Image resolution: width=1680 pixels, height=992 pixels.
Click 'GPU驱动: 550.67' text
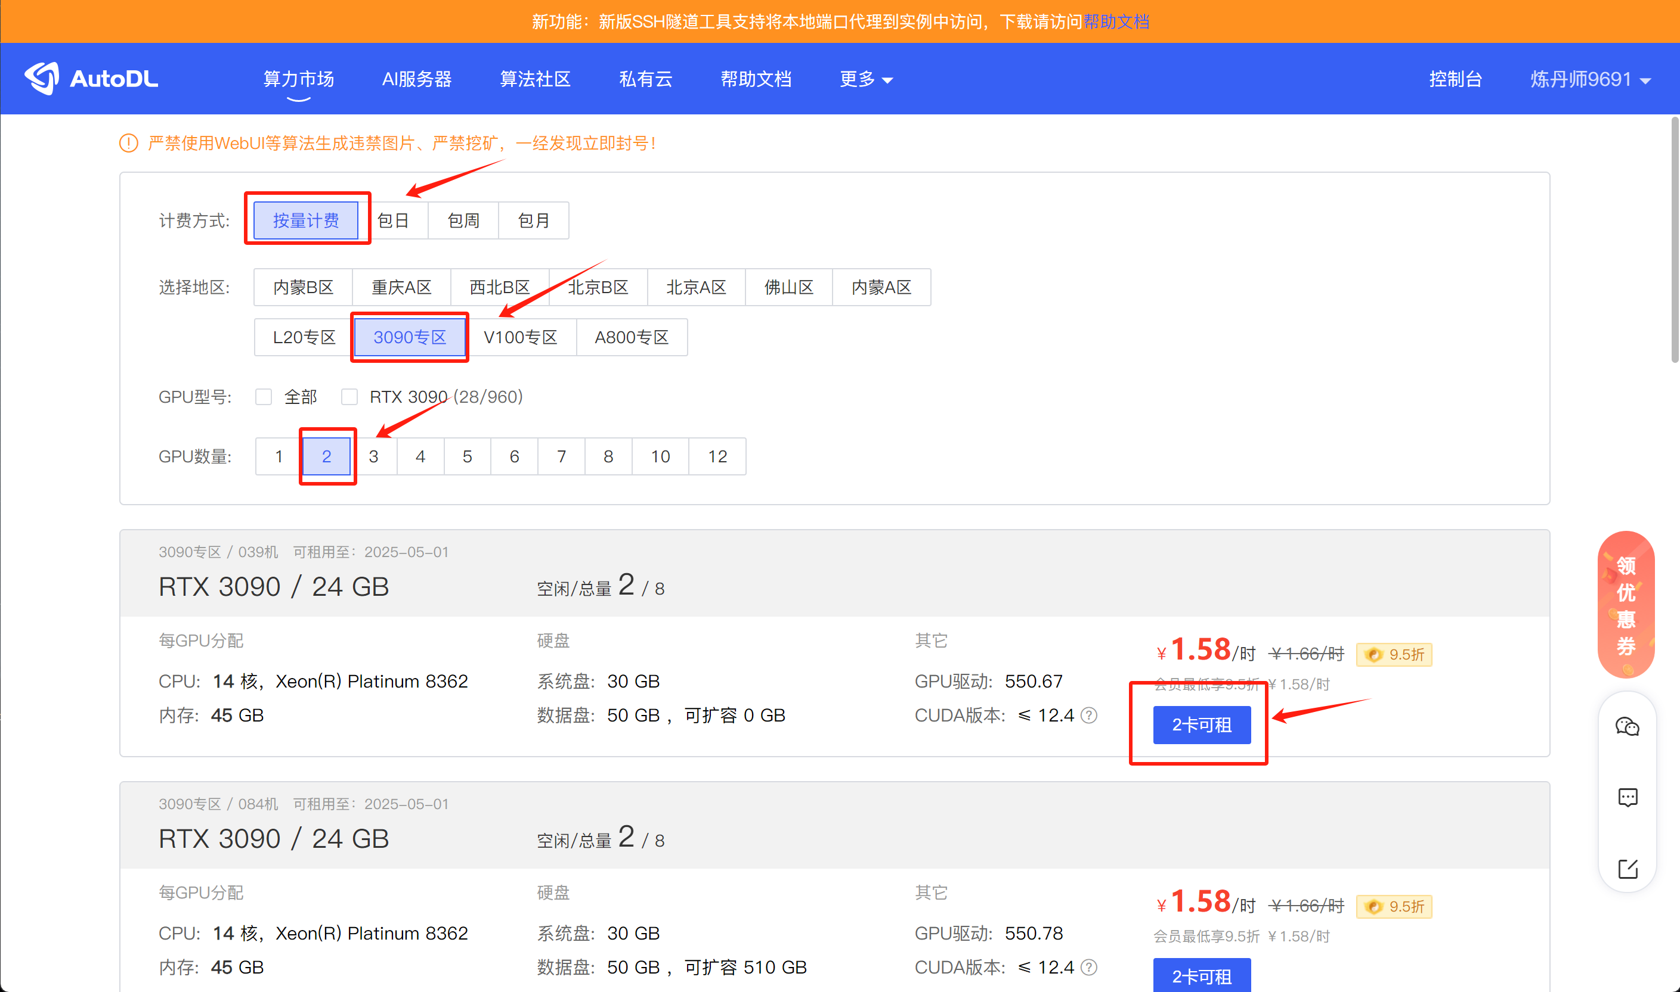[x=989, y=681]
